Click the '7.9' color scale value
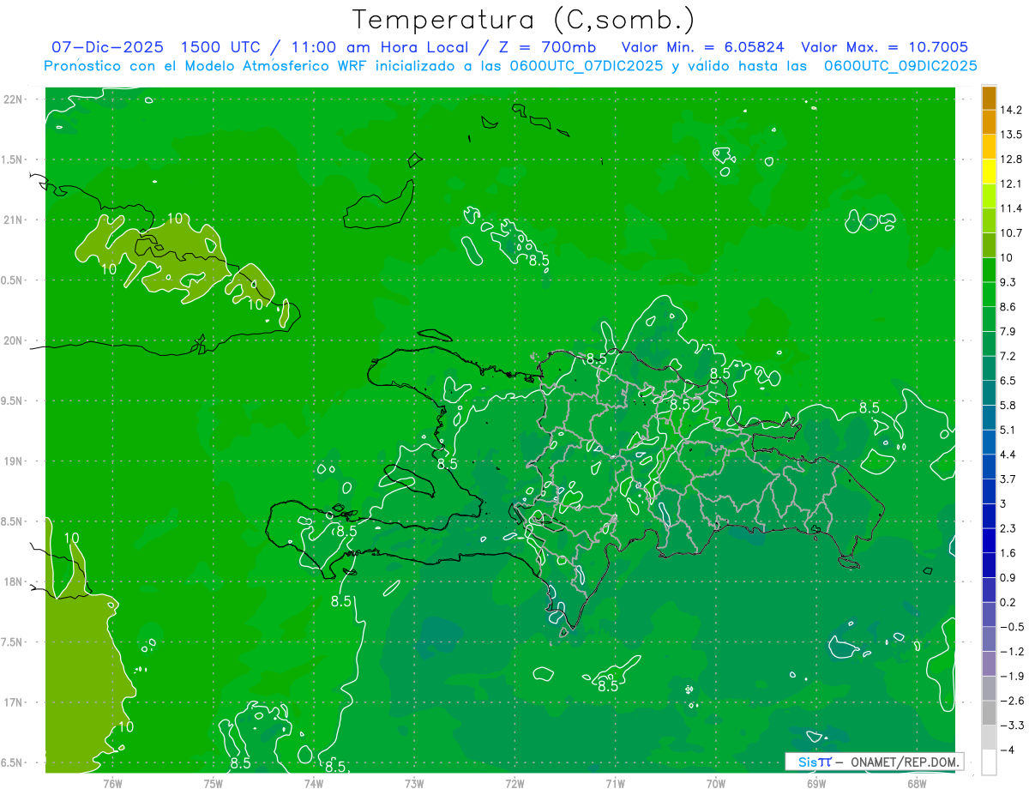The width and height of the screenshot is (1029, 795). tap(1008, 331)
